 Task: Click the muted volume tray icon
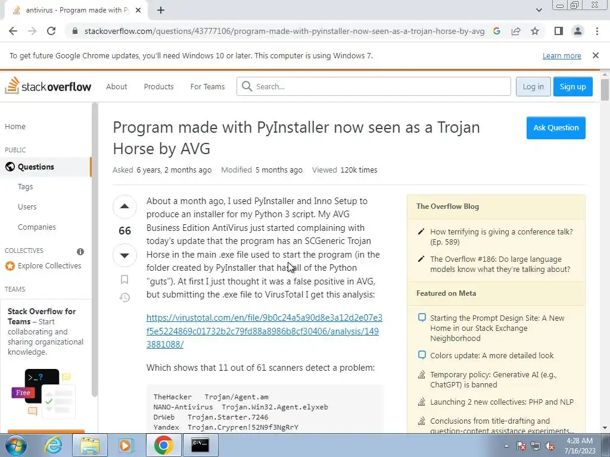point(550,446)
